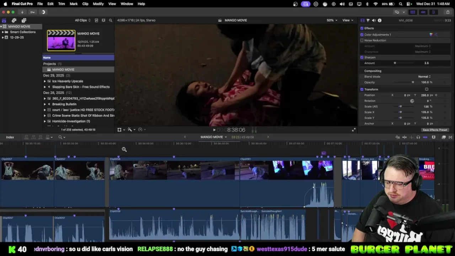455x256 pixels.
Task: Open the Trim menu
Action: coord(61,4)
